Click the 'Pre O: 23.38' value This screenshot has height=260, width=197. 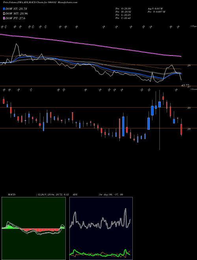[123, 9]
